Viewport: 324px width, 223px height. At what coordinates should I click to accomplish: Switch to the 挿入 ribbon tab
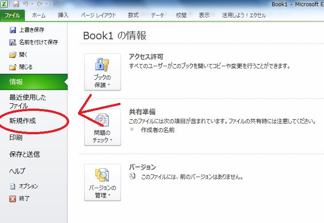click(x=63, y=15)
